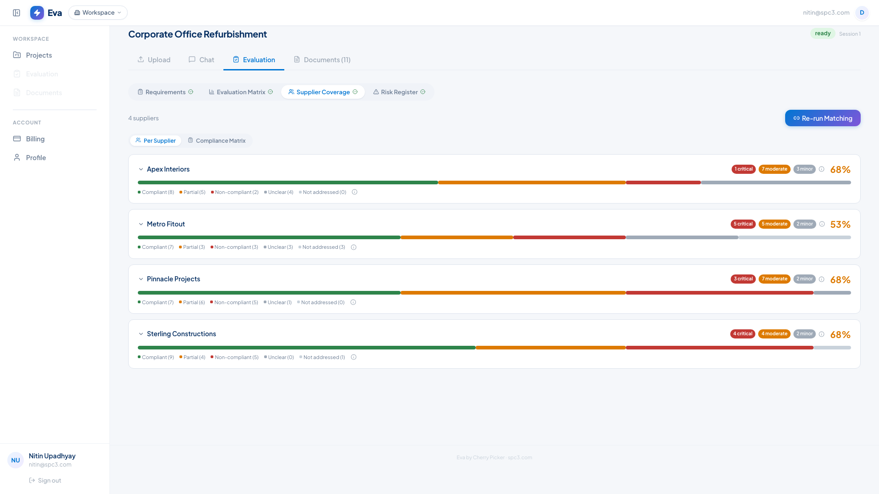Switch to the Chat tab
Image resolution: width=879 pixels, height=494 pixels.
point(201,60)
